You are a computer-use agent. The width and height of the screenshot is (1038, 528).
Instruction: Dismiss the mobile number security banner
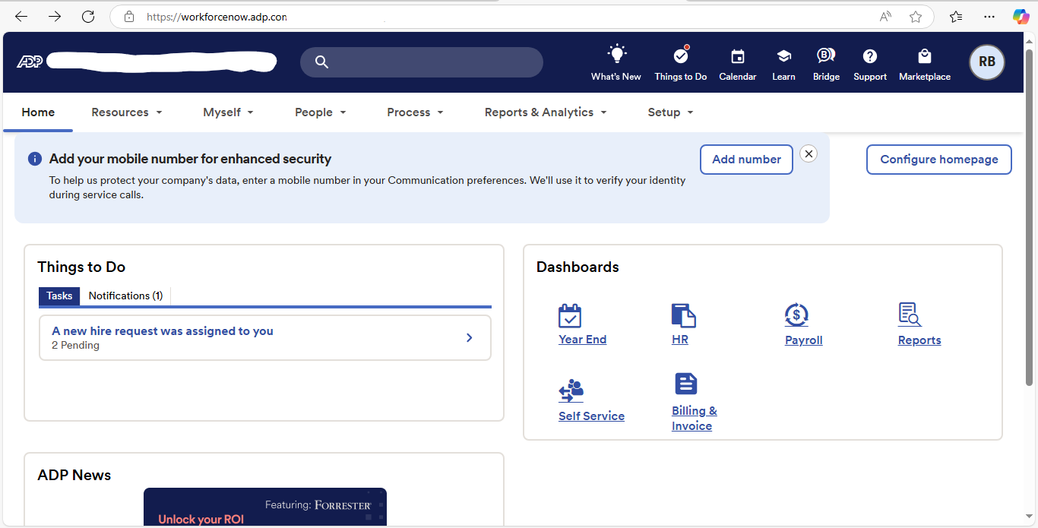point(809,153)
